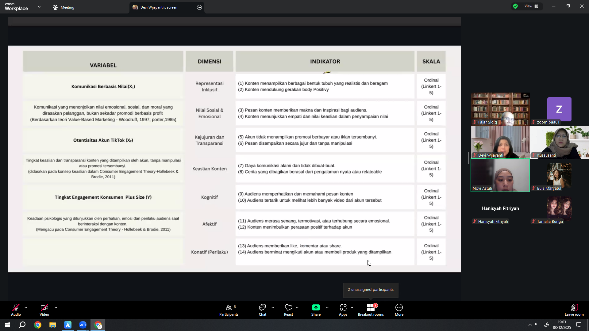The height and width of the screenshot is (331, 589).
Task: Click Tingkat Engagement Konsumen Plus Size (Y)
Action: pos(103,197)
